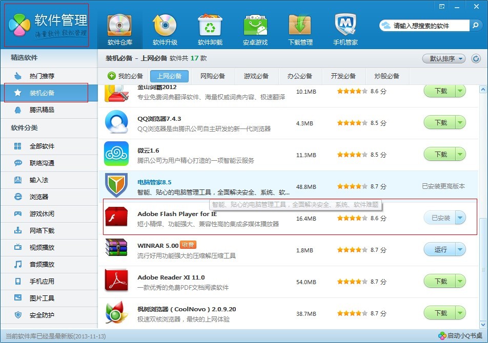Screen dimensions: 488x343
Task: Click 下载 button for 微云1.6
Action: pyautogui.click(x=440, y=155)
